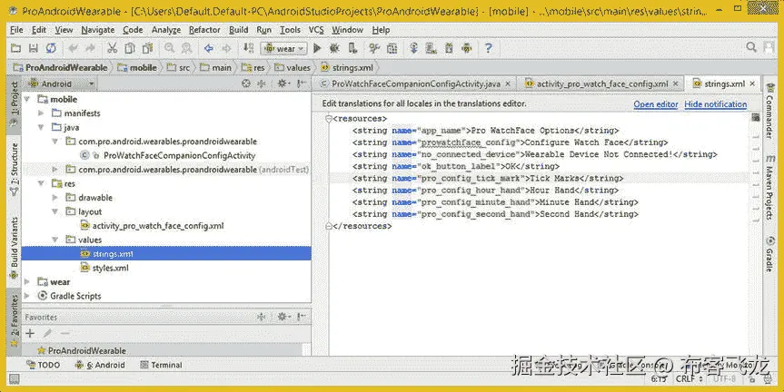Click the Attach debugger icon
Screen dimensions: 784x392
click(352, 48)
